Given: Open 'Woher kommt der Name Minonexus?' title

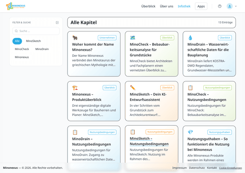Looking at the screenshot, I should 93,47.
